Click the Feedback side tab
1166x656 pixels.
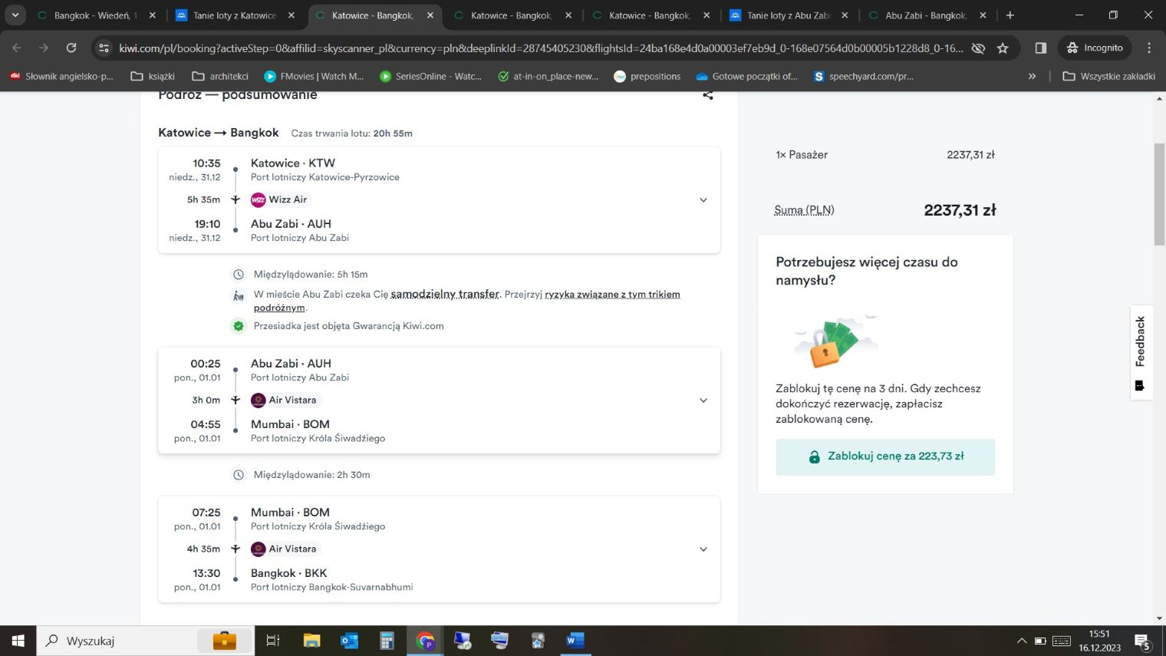coord(1140,351)
